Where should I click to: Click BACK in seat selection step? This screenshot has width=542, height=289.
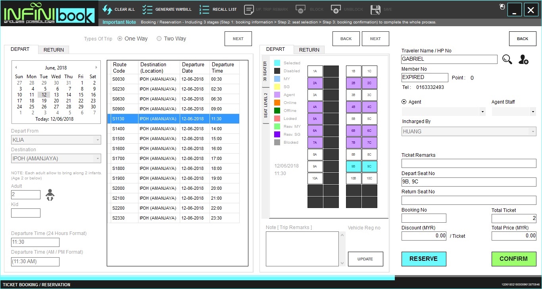[x=346, y=39]
